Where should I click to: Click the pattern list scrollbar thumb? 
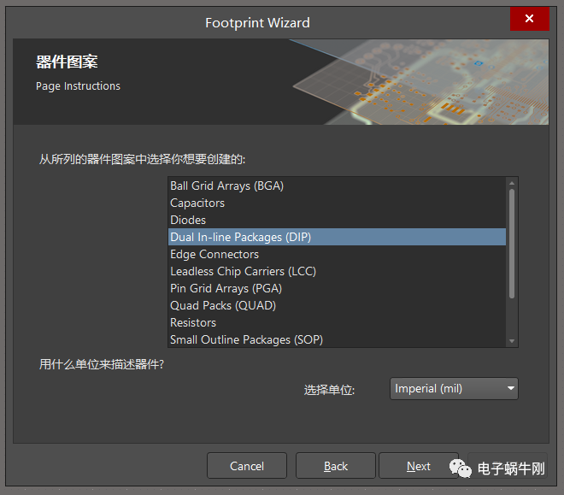pyautogui.click(x=512, y=244)
